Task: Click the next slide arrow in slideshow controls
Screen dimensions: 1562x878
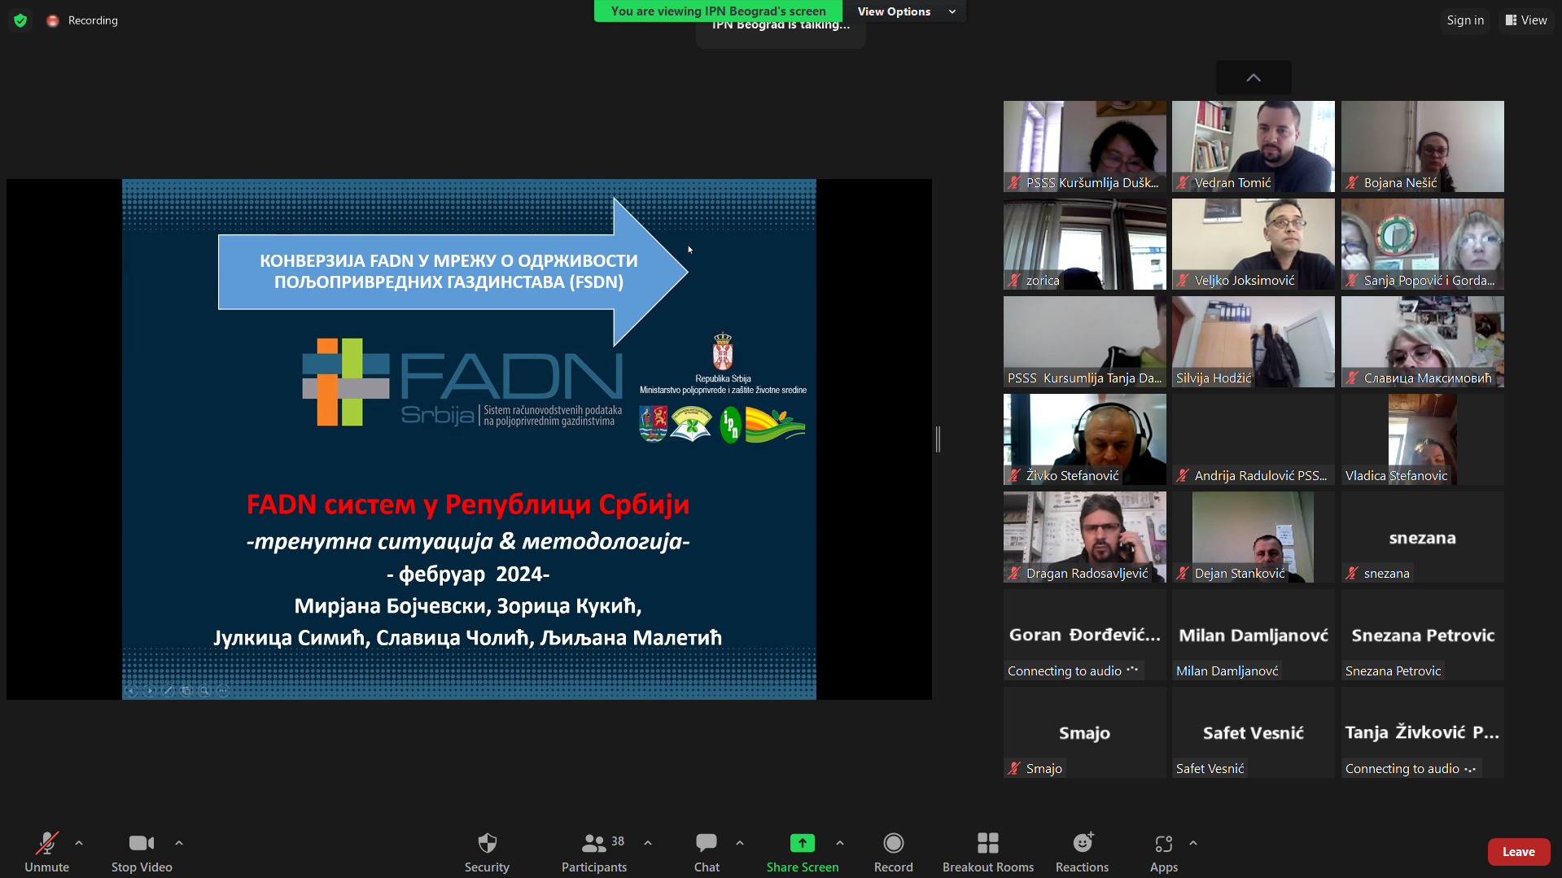Action: click(x=150, y=691)
